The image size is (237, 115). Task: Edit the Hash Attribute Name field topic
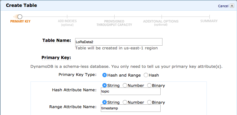tap(131, 91)
